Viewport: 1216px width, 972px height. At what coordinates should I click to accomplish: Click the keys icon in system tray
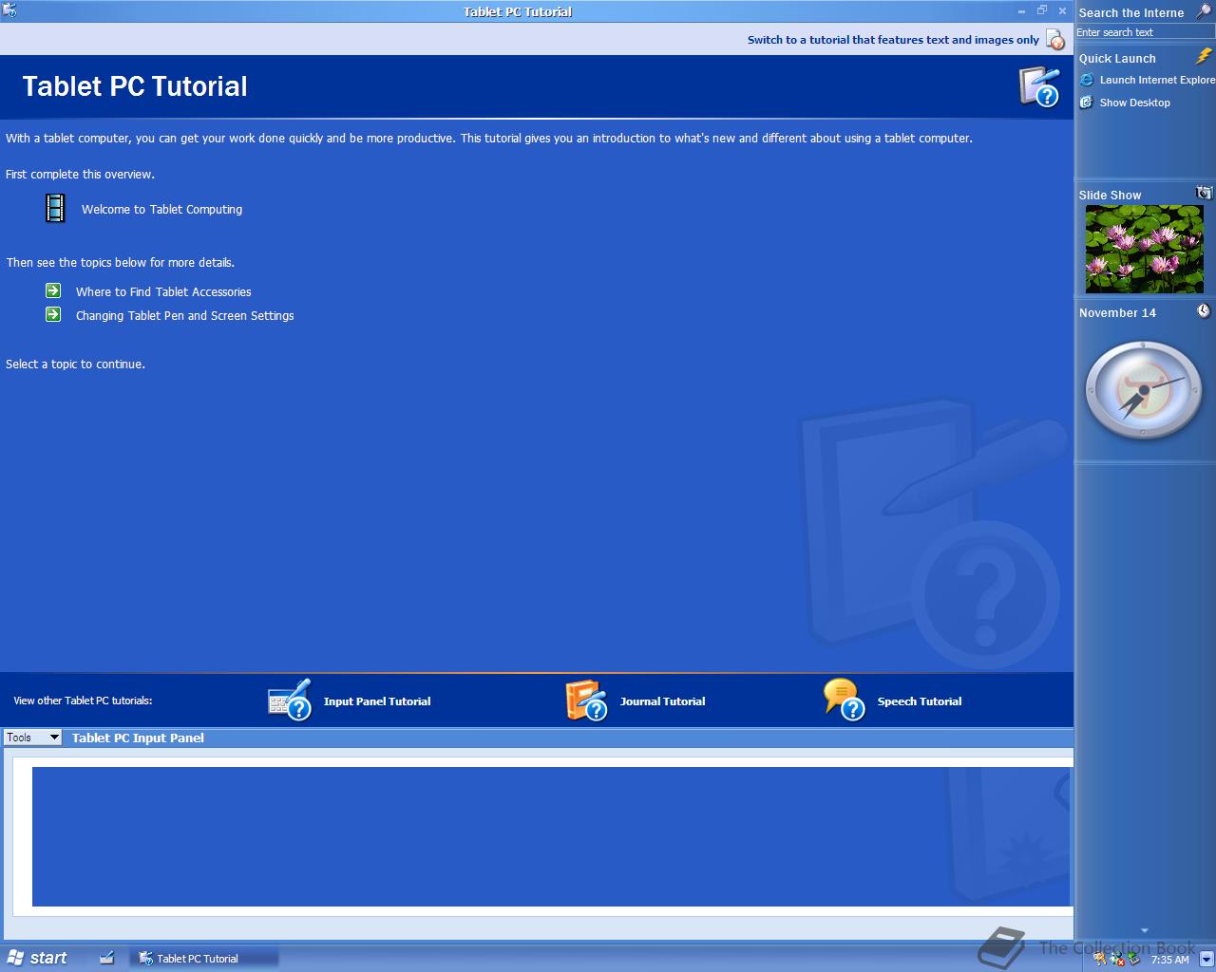[x=1101, y=959]
